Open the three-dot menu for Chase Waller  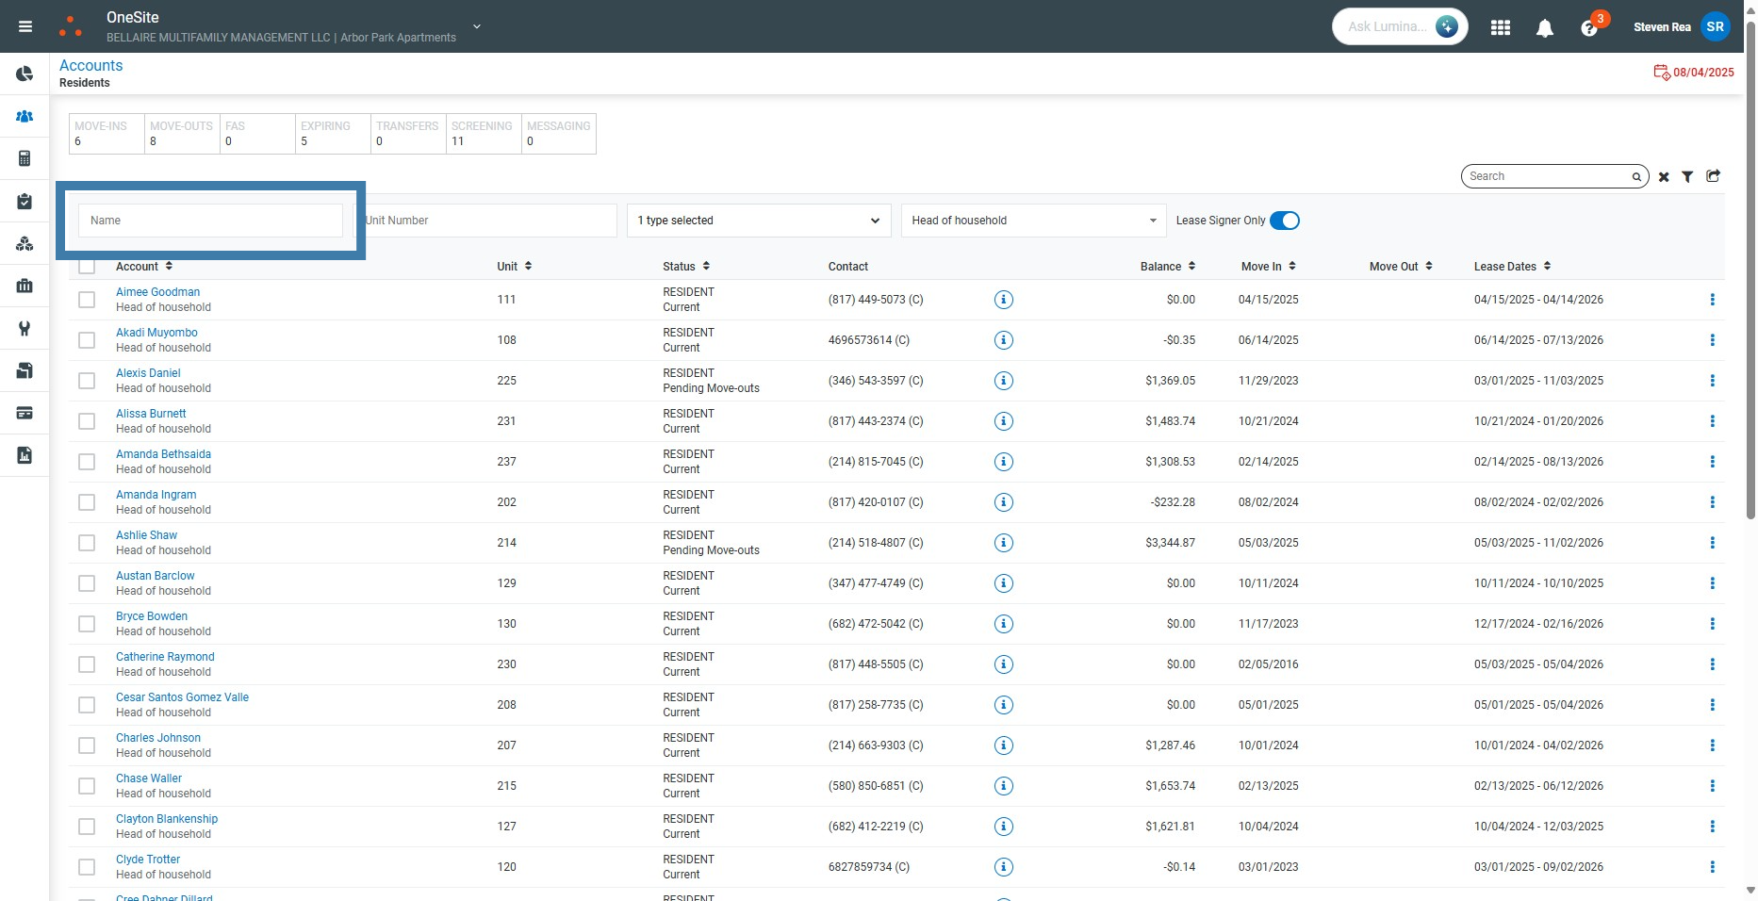coord(1712,786)
